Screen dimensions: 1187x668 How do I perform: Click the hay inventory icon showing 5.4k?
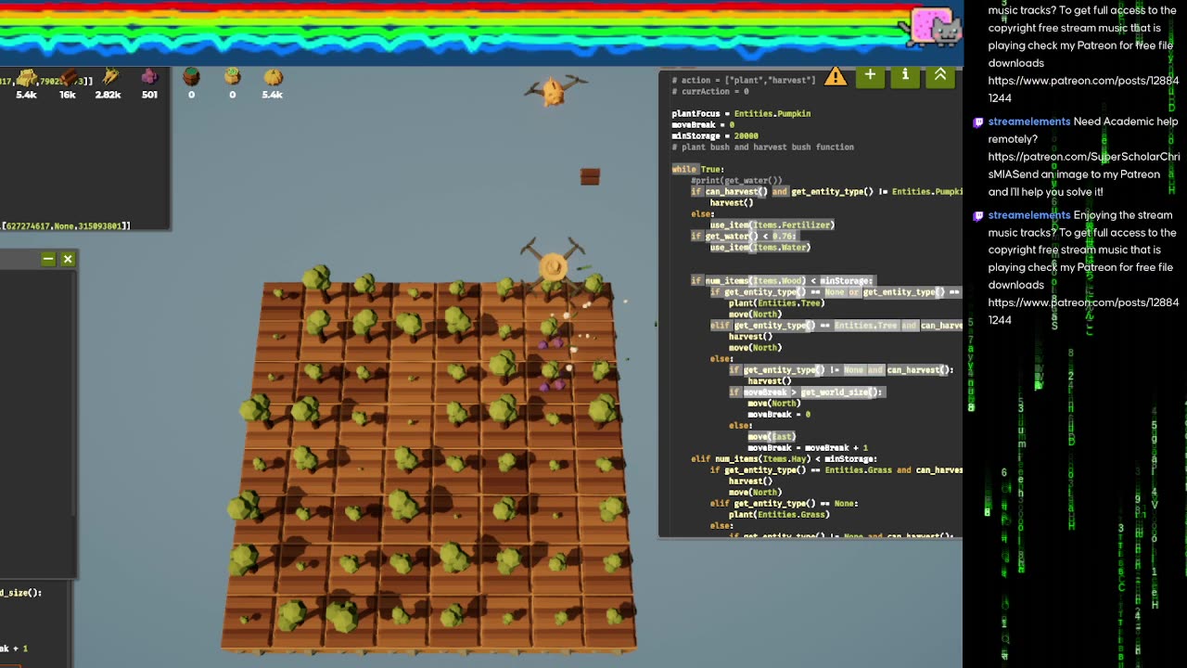tap(26, 79)
